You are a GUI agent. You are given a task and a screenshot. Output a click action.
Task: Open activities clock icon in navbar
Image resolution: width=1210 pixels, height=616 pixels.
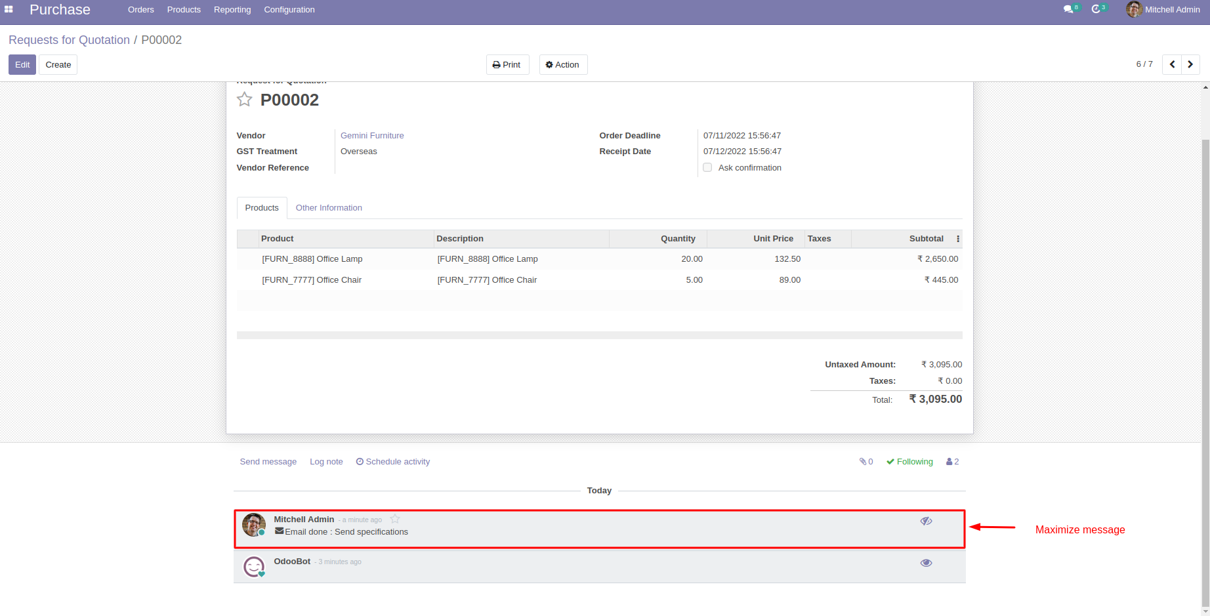click(x=1098, y=9)
